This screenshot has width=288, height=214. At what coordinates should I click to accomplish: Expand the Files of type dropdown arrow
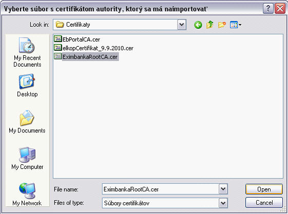click(x=223, y=203)
